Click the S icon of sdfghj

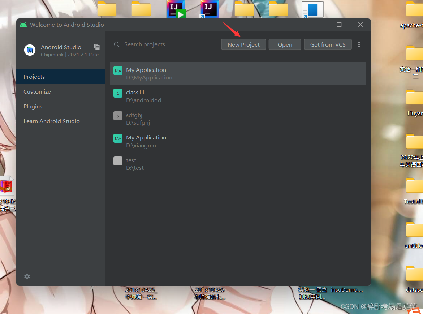click(x=118, y=116)
